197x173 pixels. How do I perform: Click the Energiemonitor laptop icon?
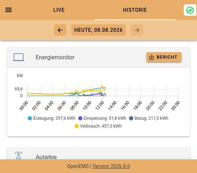pyautogui.click(x=19, y=57)
